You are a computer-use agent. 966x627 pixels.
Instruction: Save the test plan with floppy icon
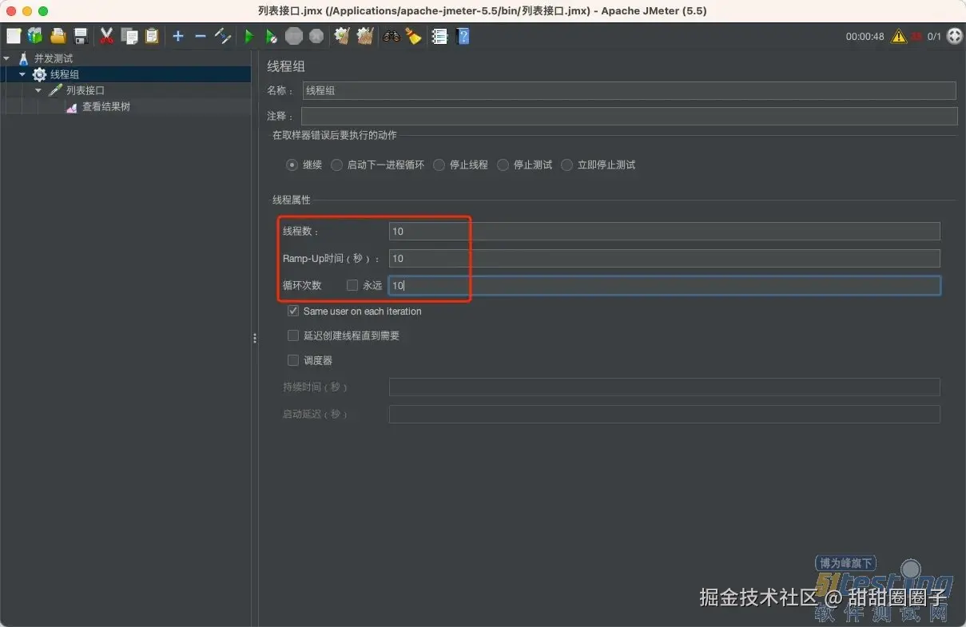tap(80, 36)
